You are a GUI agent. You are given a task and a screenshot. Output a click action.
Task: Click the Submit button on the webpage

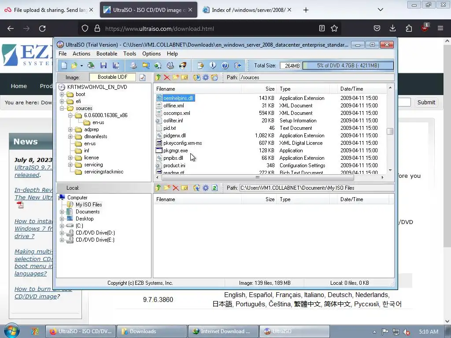(x=426, y=102)
